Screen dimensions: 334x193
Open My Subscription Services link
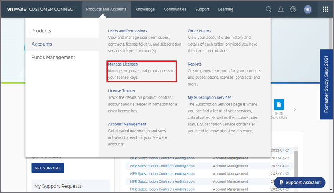209,97
